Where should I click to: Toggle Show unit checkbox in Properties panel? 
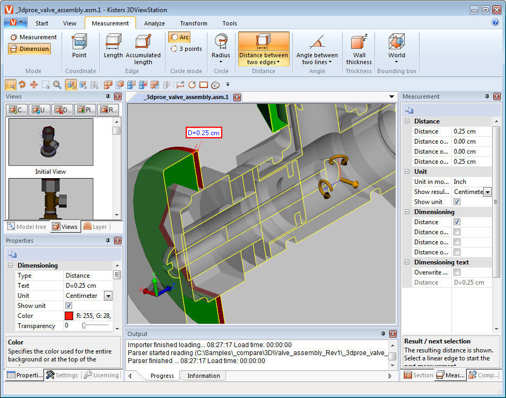[69, 306]
